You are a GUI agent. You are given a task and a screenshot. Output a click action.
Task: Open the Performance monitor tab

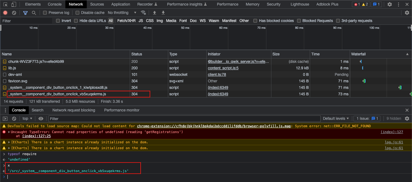121,110
